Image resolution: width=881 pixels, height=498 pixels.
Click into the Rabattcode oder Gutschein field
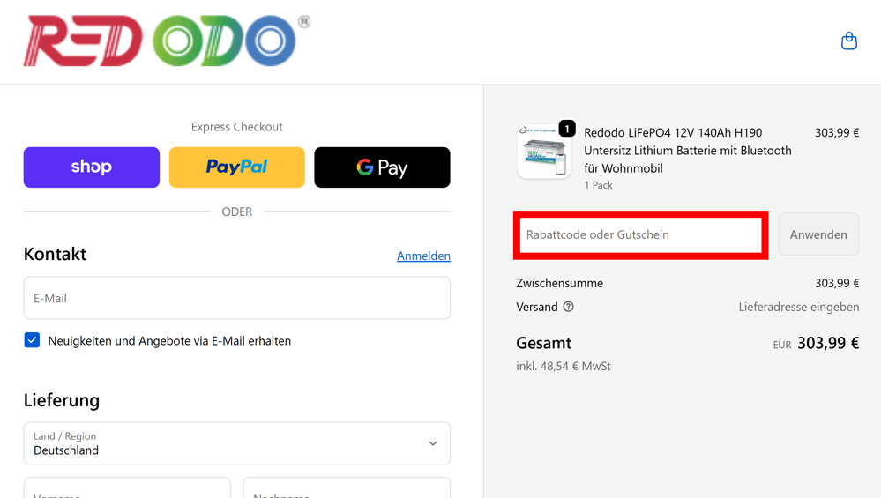click(x=640, y=234)
